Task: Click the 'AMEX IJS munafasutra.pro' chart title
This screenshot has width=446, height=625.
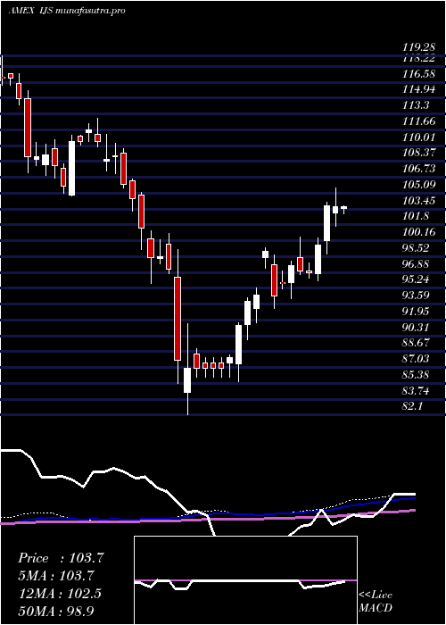Action: [67, 11]
